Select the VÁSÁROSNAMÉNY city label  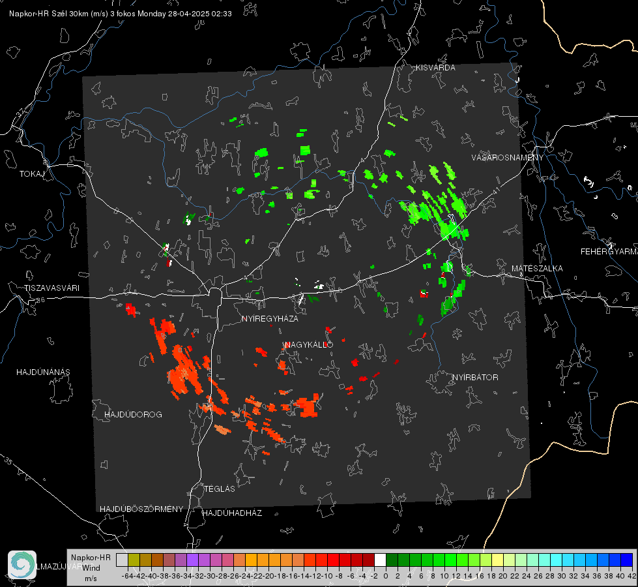[x=508, y=158]
